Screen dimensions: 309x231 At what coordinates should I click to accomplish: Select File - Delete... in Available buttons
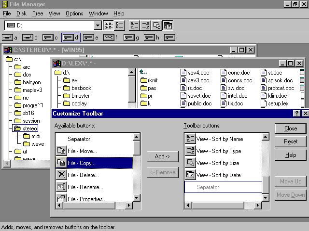[82, 175]
